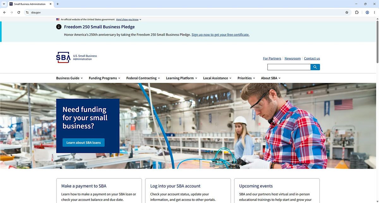Open the tab search dropdown arrow
This screenshot has width=379, height=203.
[3, 4]
